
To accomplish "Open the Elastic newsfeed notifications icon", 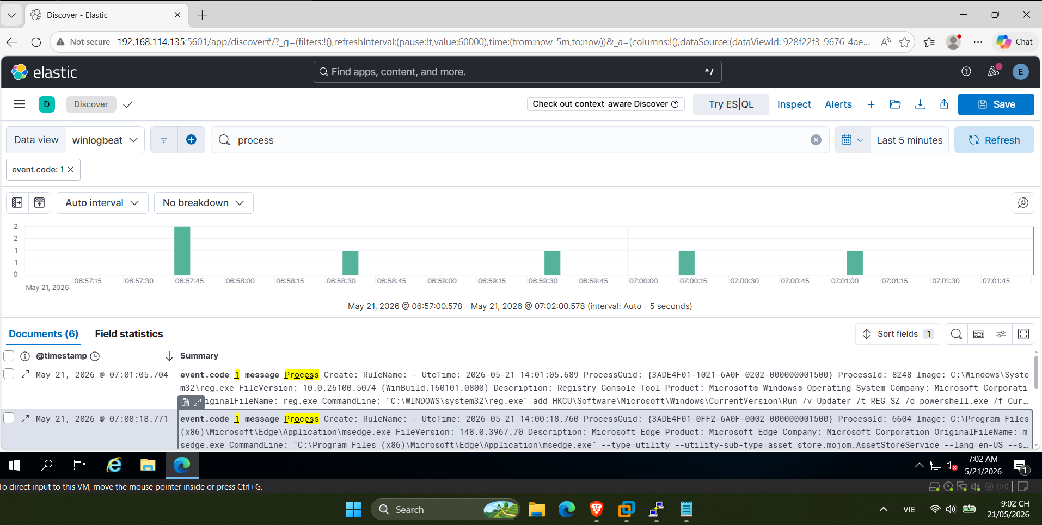I will click(994, 71).
